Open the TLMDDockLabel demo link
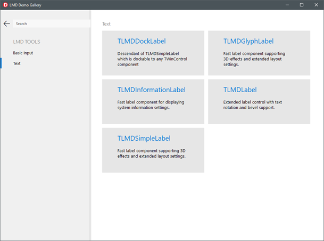Image resolution: width=324 pixels, height=241 pixels. [142, 41]
